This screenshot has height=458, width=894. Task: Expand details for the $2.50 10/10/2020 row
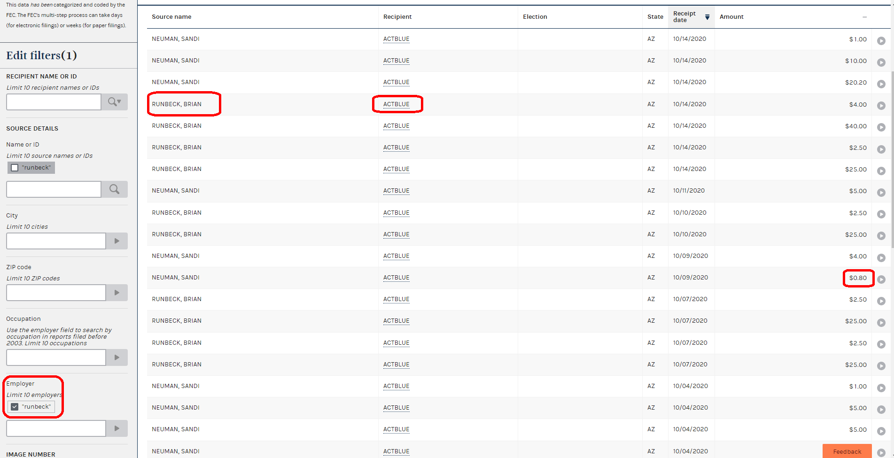click(881, 214)
